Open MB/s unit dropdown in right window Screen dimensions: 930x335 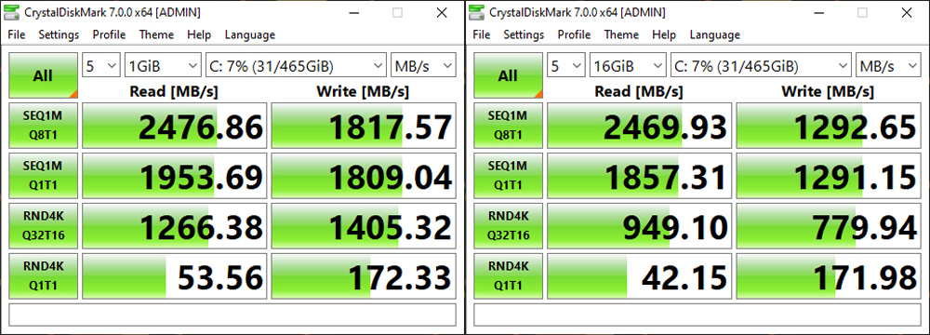(888, 65)
